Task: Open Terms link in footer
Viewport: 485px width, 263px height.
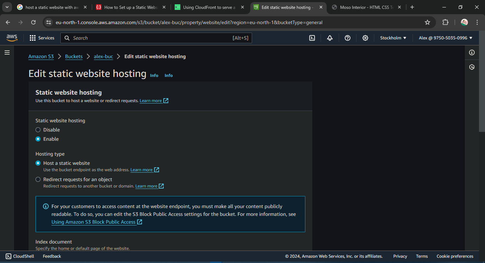Action: point(422,256)
